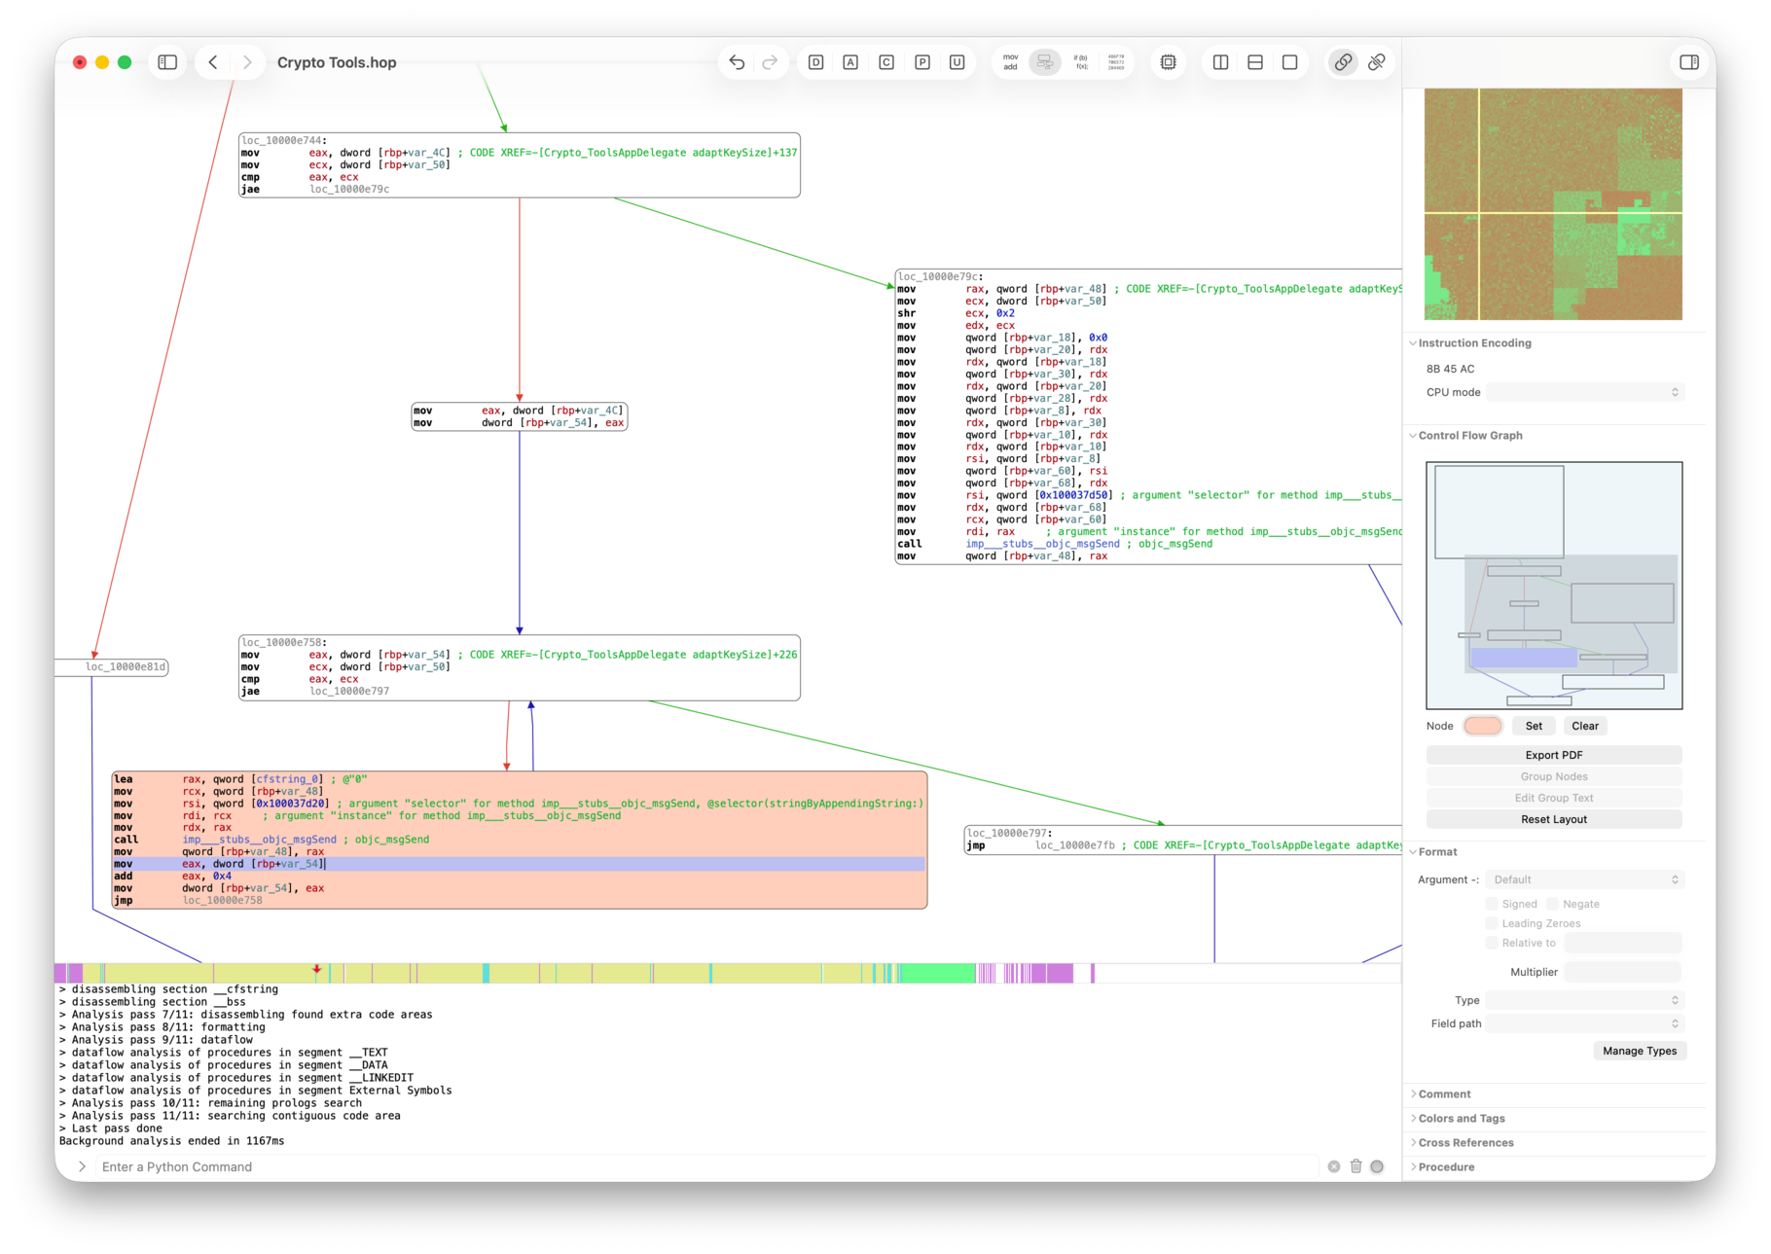Switch to pseudo-code view (if(b) f(x))
Screen dimensions: 1771x1254
pos(1080,62)
